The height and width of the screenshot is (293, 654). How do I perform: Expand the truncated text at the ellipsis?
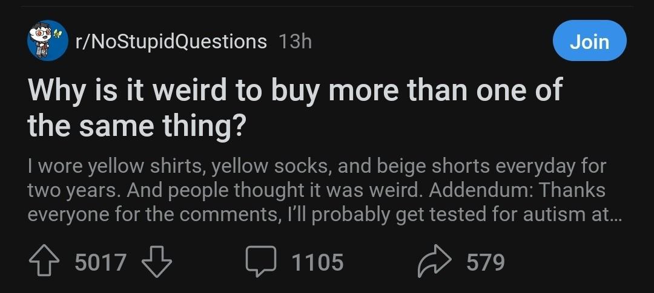point(615,215)
